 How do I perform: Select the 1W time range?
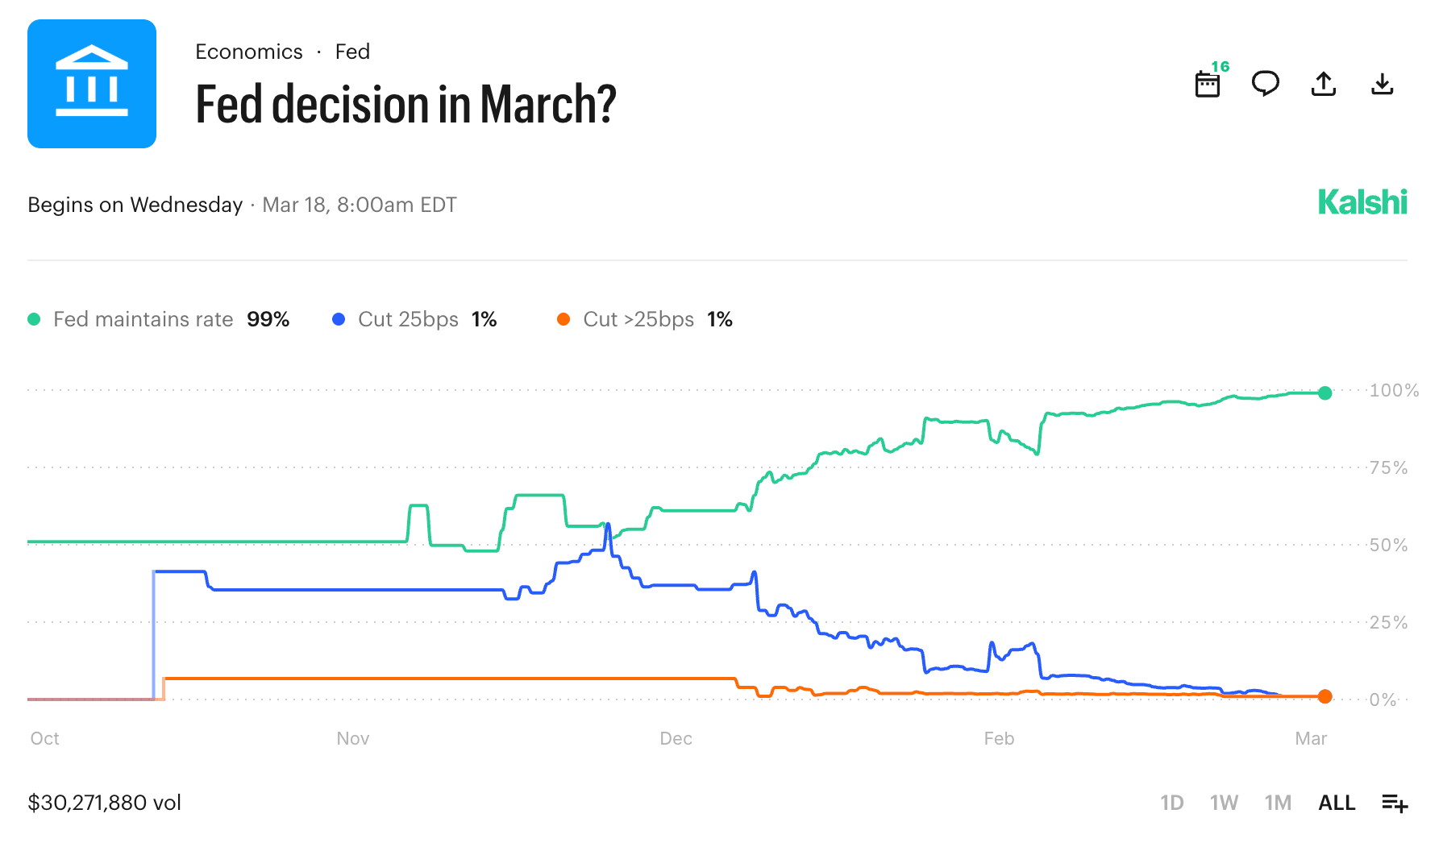(x=1224, y=803)
